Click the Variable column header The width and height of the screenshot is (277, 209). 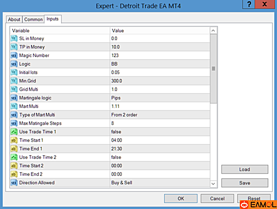pyautogui.click(x=60, y=31)
